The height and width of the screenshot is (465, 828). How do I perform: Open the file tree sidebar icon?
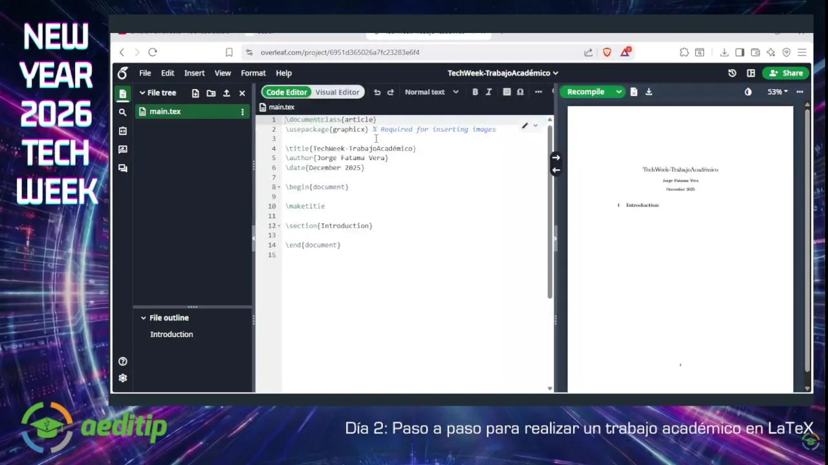click(122, 94)
